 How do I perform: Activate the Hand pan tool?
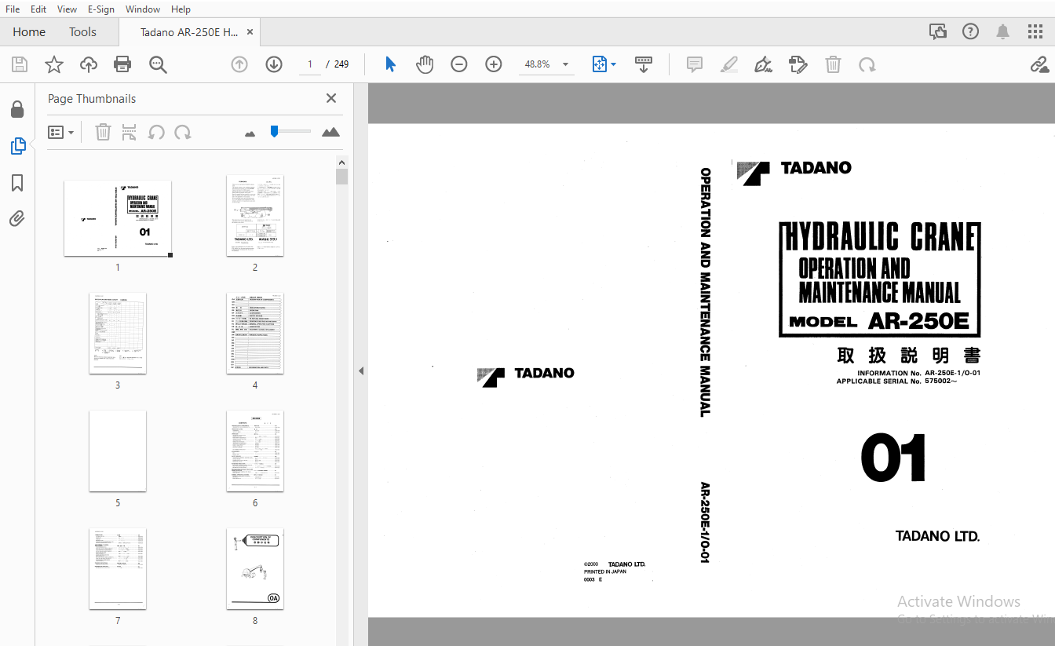coord(425,64)
